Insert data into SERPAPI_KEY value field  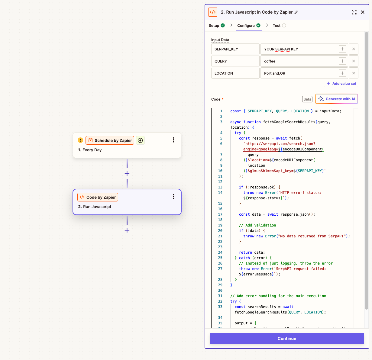[x=342, y=49]
